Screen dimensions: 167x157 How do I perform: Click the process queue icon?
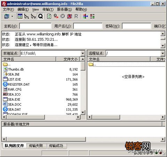(56, 16)
